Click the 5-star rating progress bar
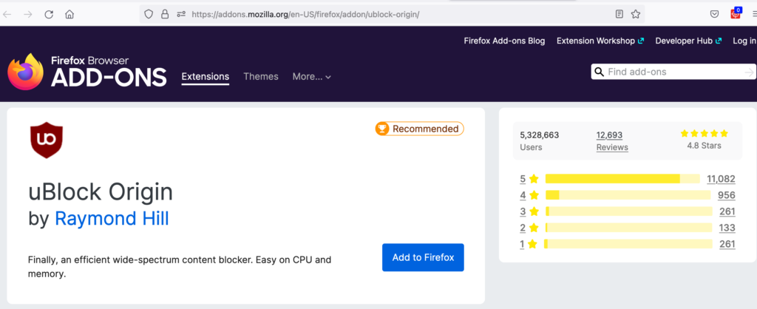The height and width of the screenshot is (309, 757). (x=622, y=179)
